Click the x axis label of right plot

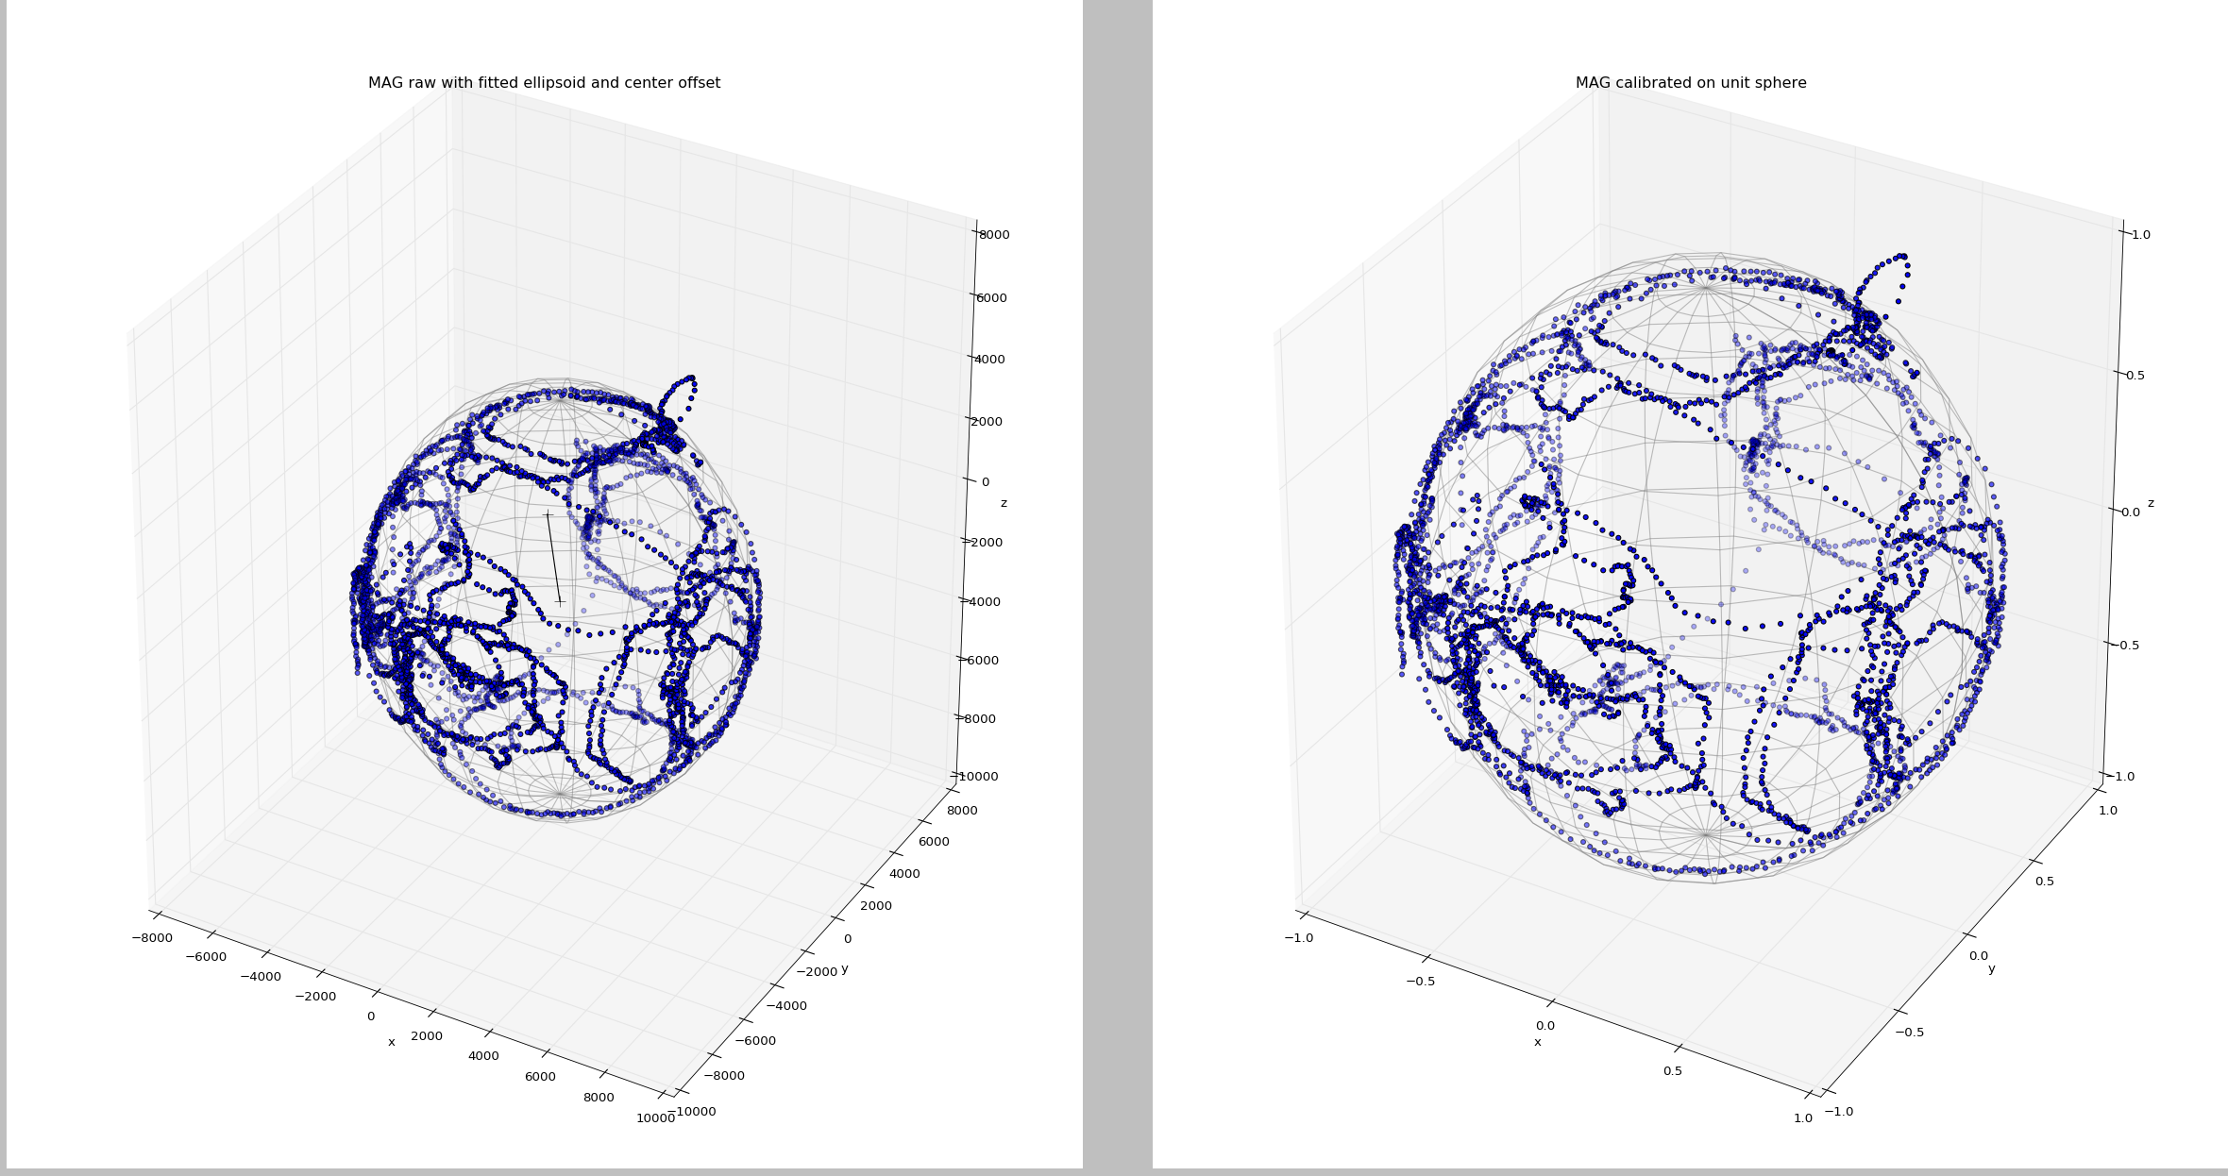(1537, 1042)
